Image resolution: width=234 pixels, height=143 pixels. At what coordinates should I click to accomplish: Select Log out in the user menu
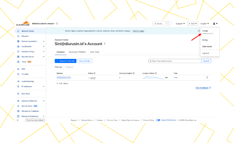[x=205, y=53]
